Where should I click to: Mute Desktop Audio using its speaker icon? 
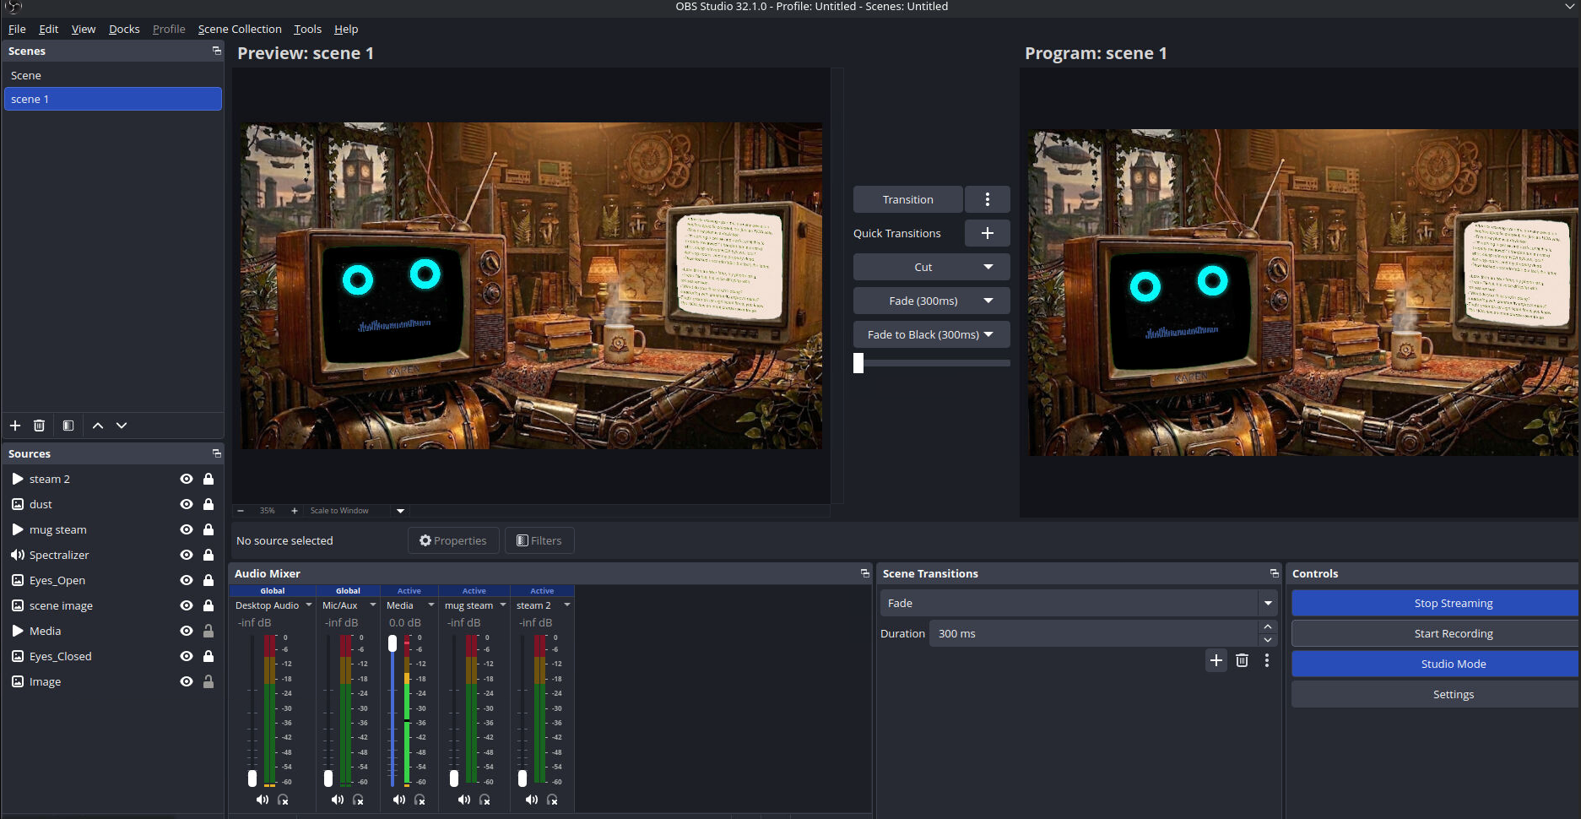point(262,800)
